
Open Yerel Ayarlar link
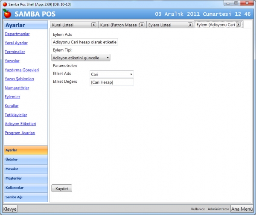[16, 43]
